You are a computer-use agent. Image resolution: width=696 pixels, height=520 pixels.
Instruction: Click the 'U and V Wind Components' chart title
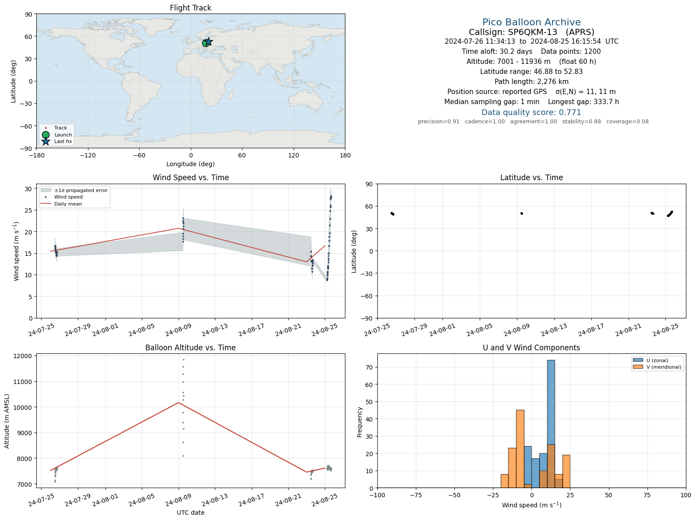point(531,348)
